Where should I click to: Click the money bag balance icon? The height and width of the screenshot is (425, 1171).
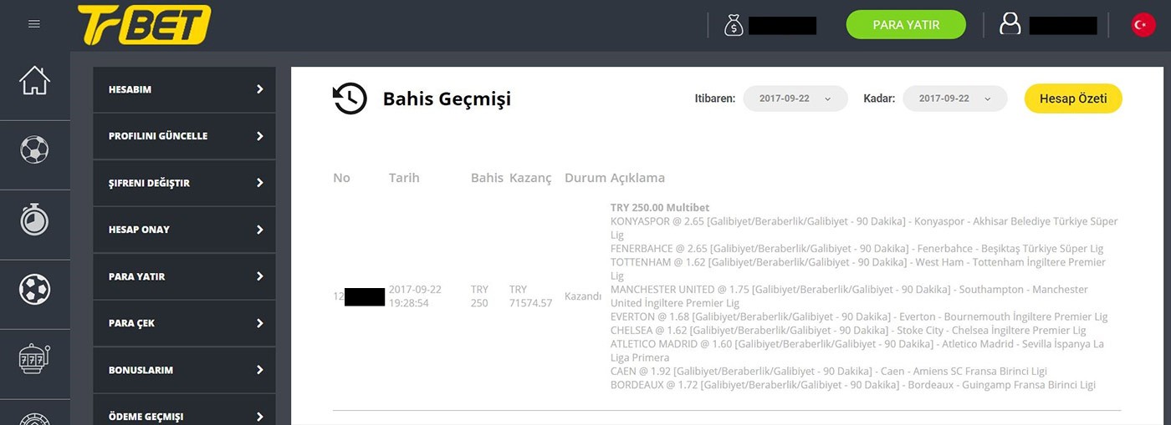[x=734, y=25]
